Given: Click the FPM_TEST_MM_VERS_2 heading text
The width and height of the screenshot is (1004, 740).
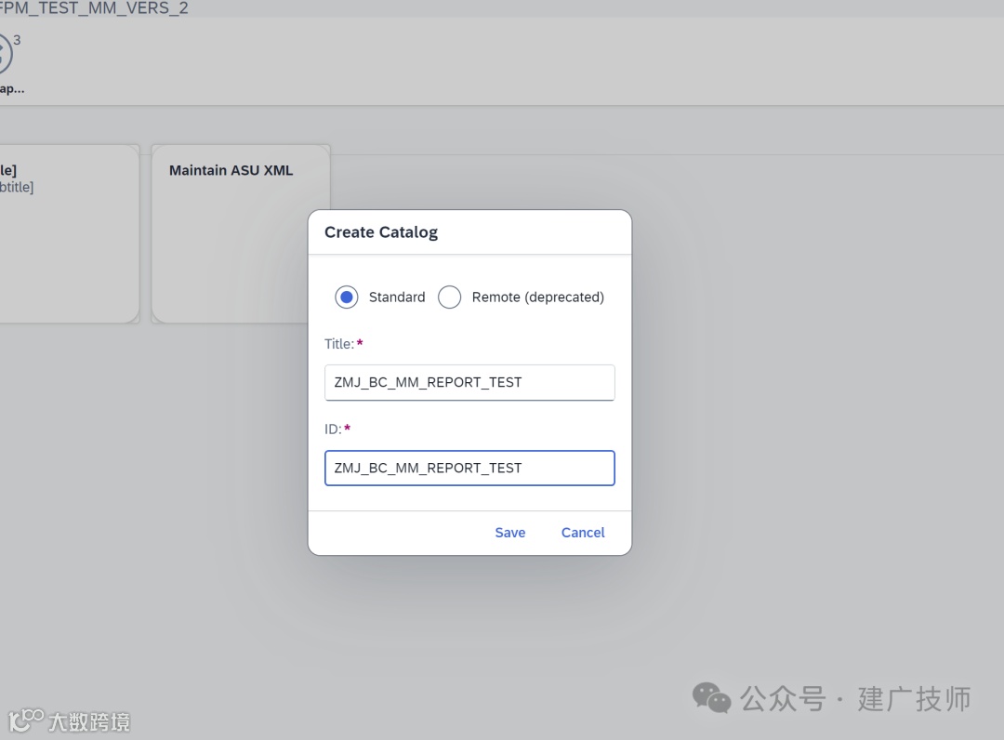Looking at the screenshot, I should point(93,8).
